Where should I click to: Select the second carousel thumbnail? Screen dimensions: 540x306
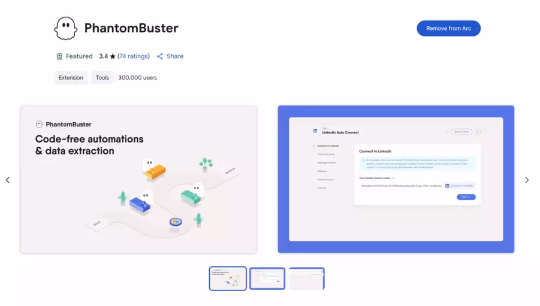(x=267, y=278)
